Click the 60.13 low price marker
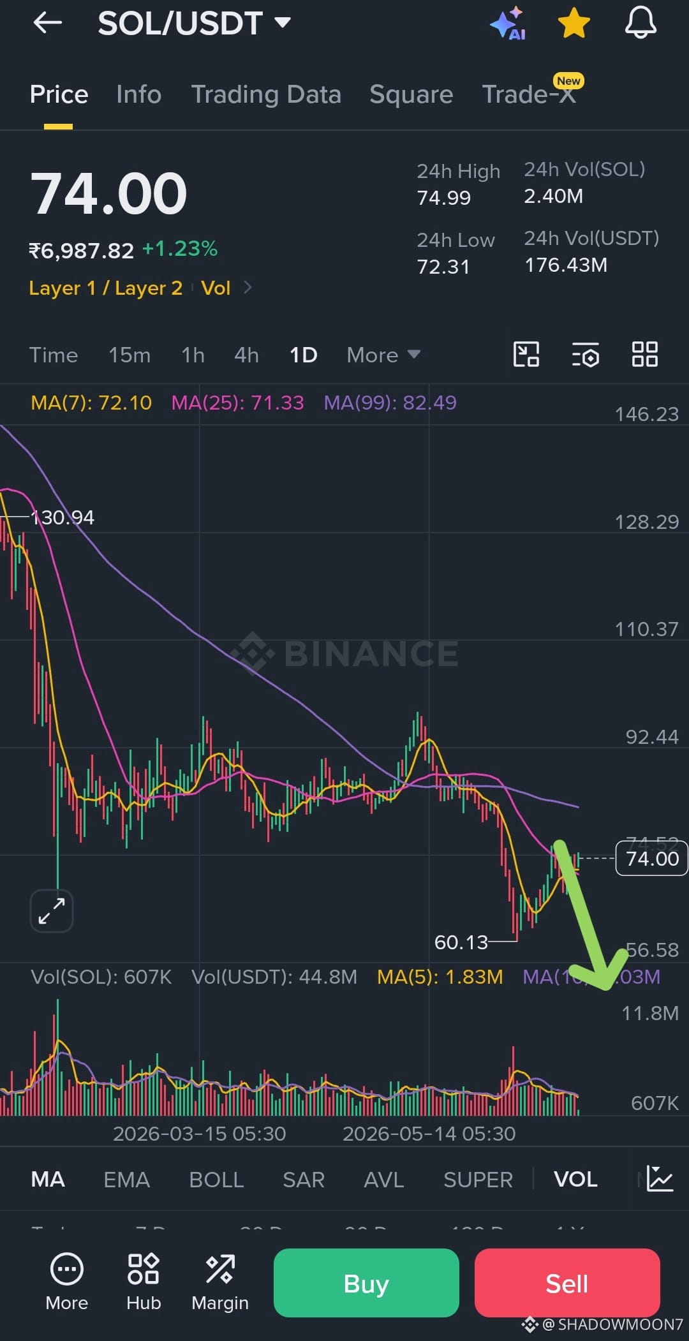Screen dimensions: 689x1341 [461, 942]
